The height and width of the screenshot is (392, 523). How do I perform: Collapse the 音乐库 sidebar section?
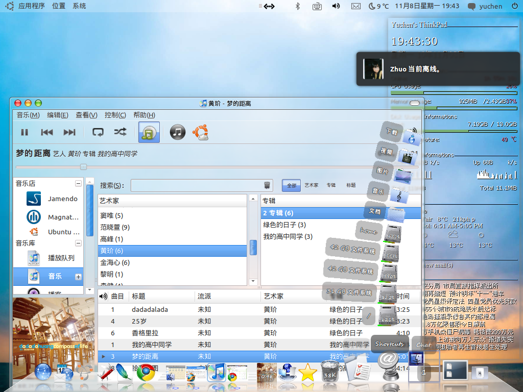(x=78, y=243)
